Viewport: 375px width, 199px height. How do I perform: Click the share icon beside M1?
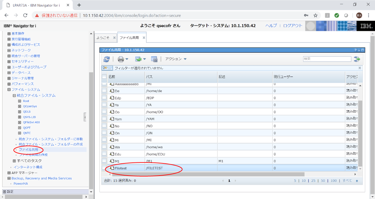pyautogui.click(x=112, y=161)
